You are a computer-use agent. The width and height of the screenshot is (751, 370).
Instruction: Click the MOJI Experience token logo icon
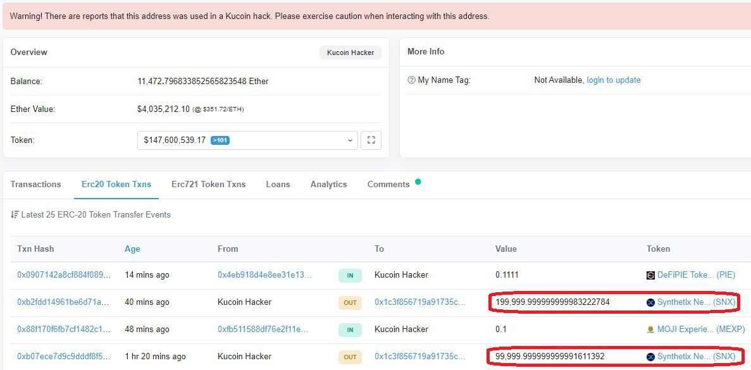point(650,330)
